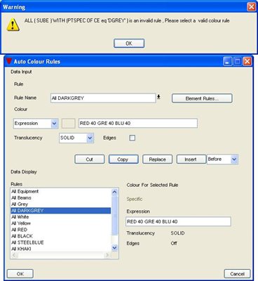Toggle the Edges checkbox
The width and height of the screenshot is (258, 281).
(133, 138)
